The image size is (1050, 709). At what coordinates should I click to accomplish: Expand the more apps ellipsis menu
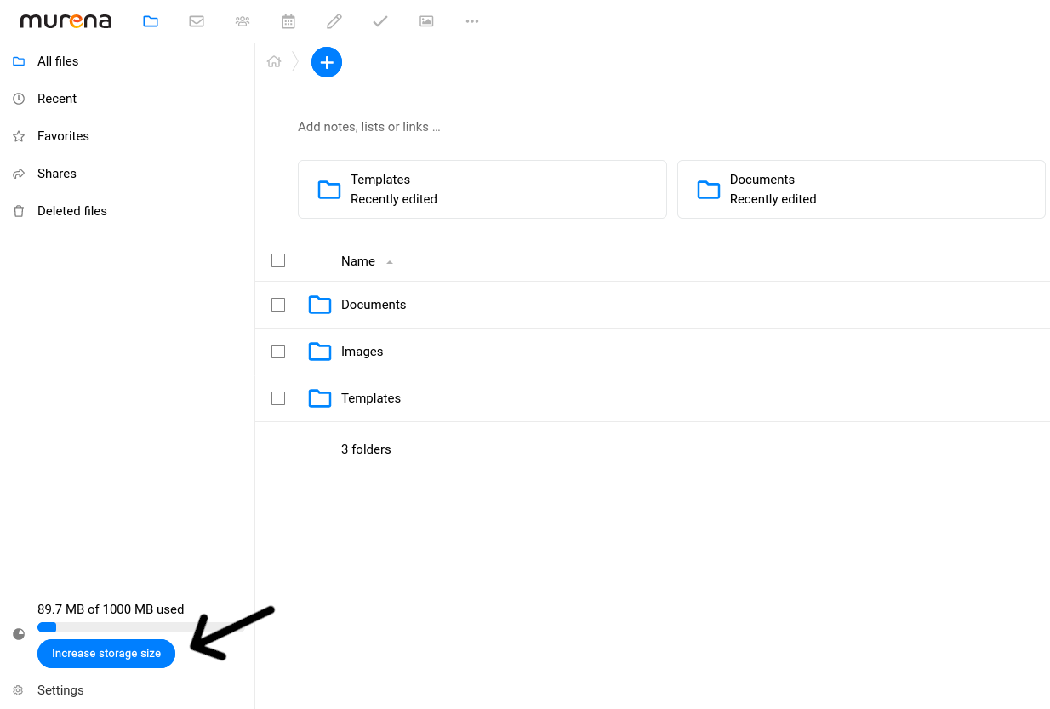472,21
